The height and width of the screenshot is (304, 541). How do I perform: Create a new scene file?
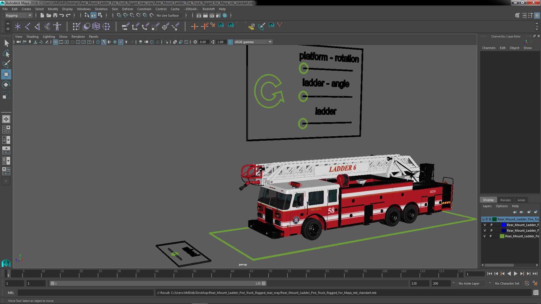coord(42,15)
